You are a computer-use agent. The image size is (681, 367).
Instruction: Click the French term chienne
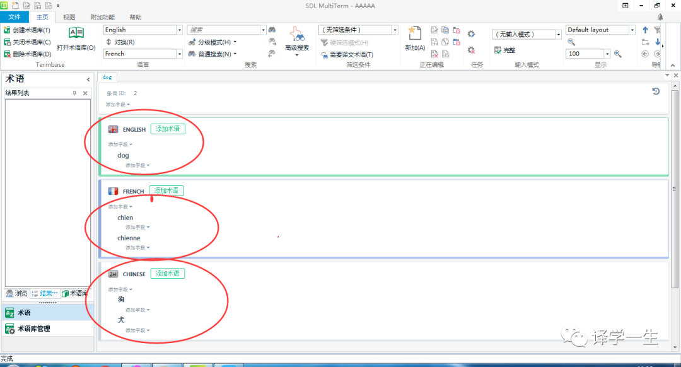pos(129,238)
